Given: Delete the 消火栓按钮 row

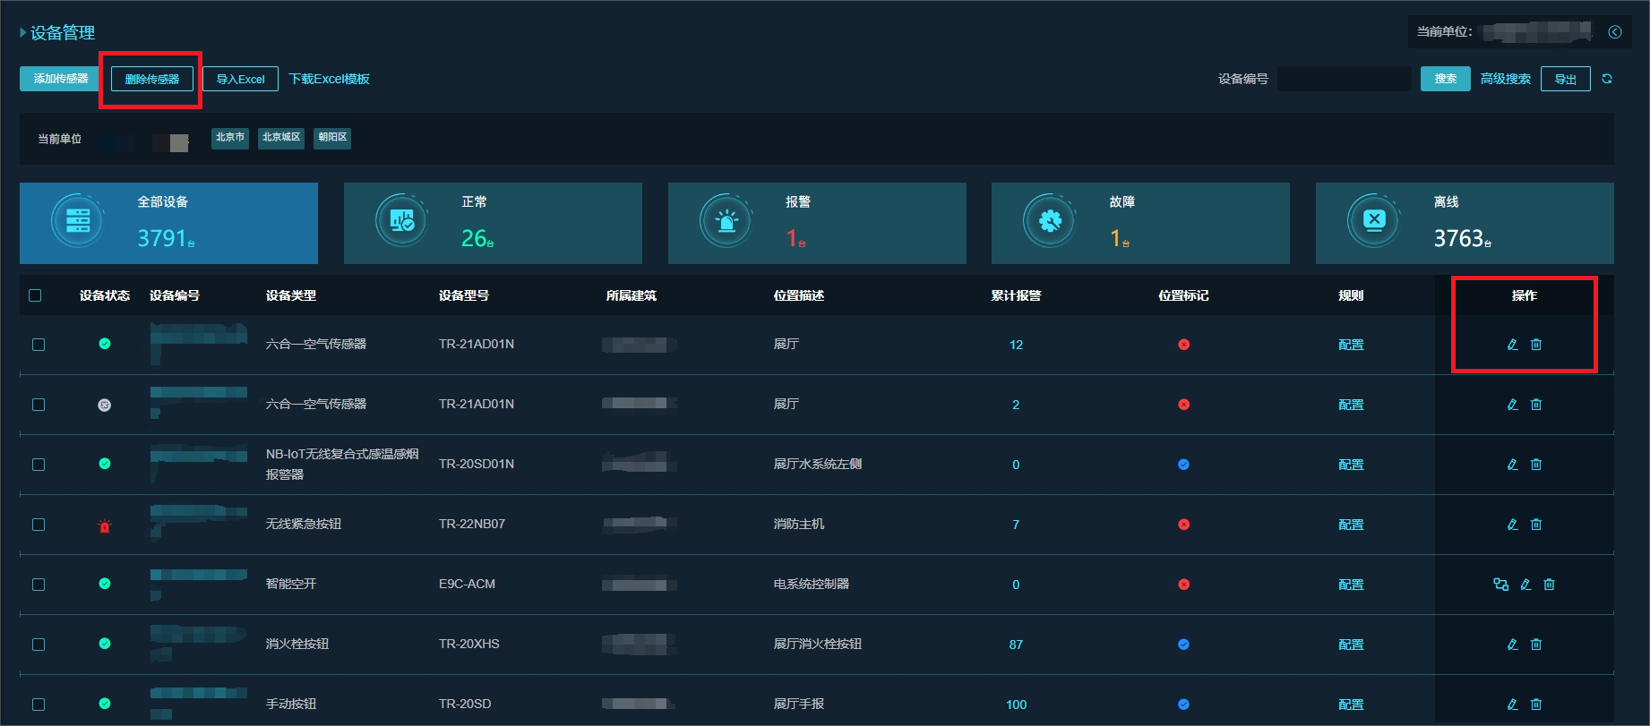Looking at the screenshot, I should pos(1536,645).
